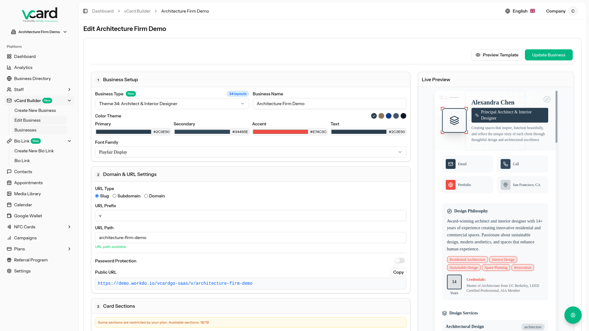Select the Subdomain URL type radio
The height and width of the screenshot is (331, 589).
(x=114, y=196)
